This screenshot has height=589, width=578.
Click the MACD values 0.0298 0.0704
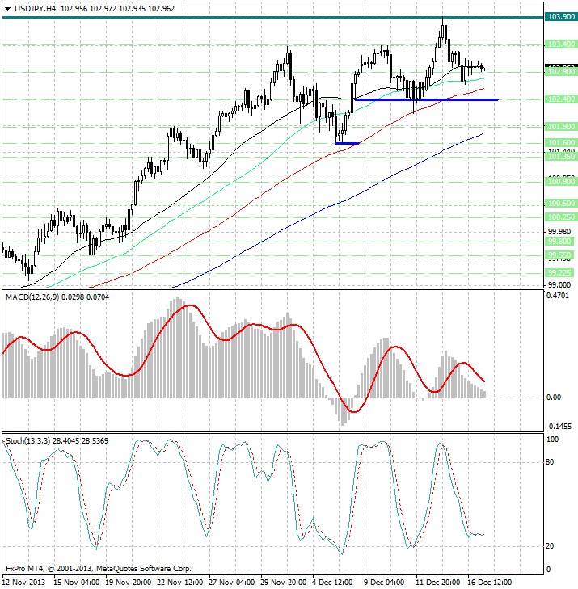point(86,297)
